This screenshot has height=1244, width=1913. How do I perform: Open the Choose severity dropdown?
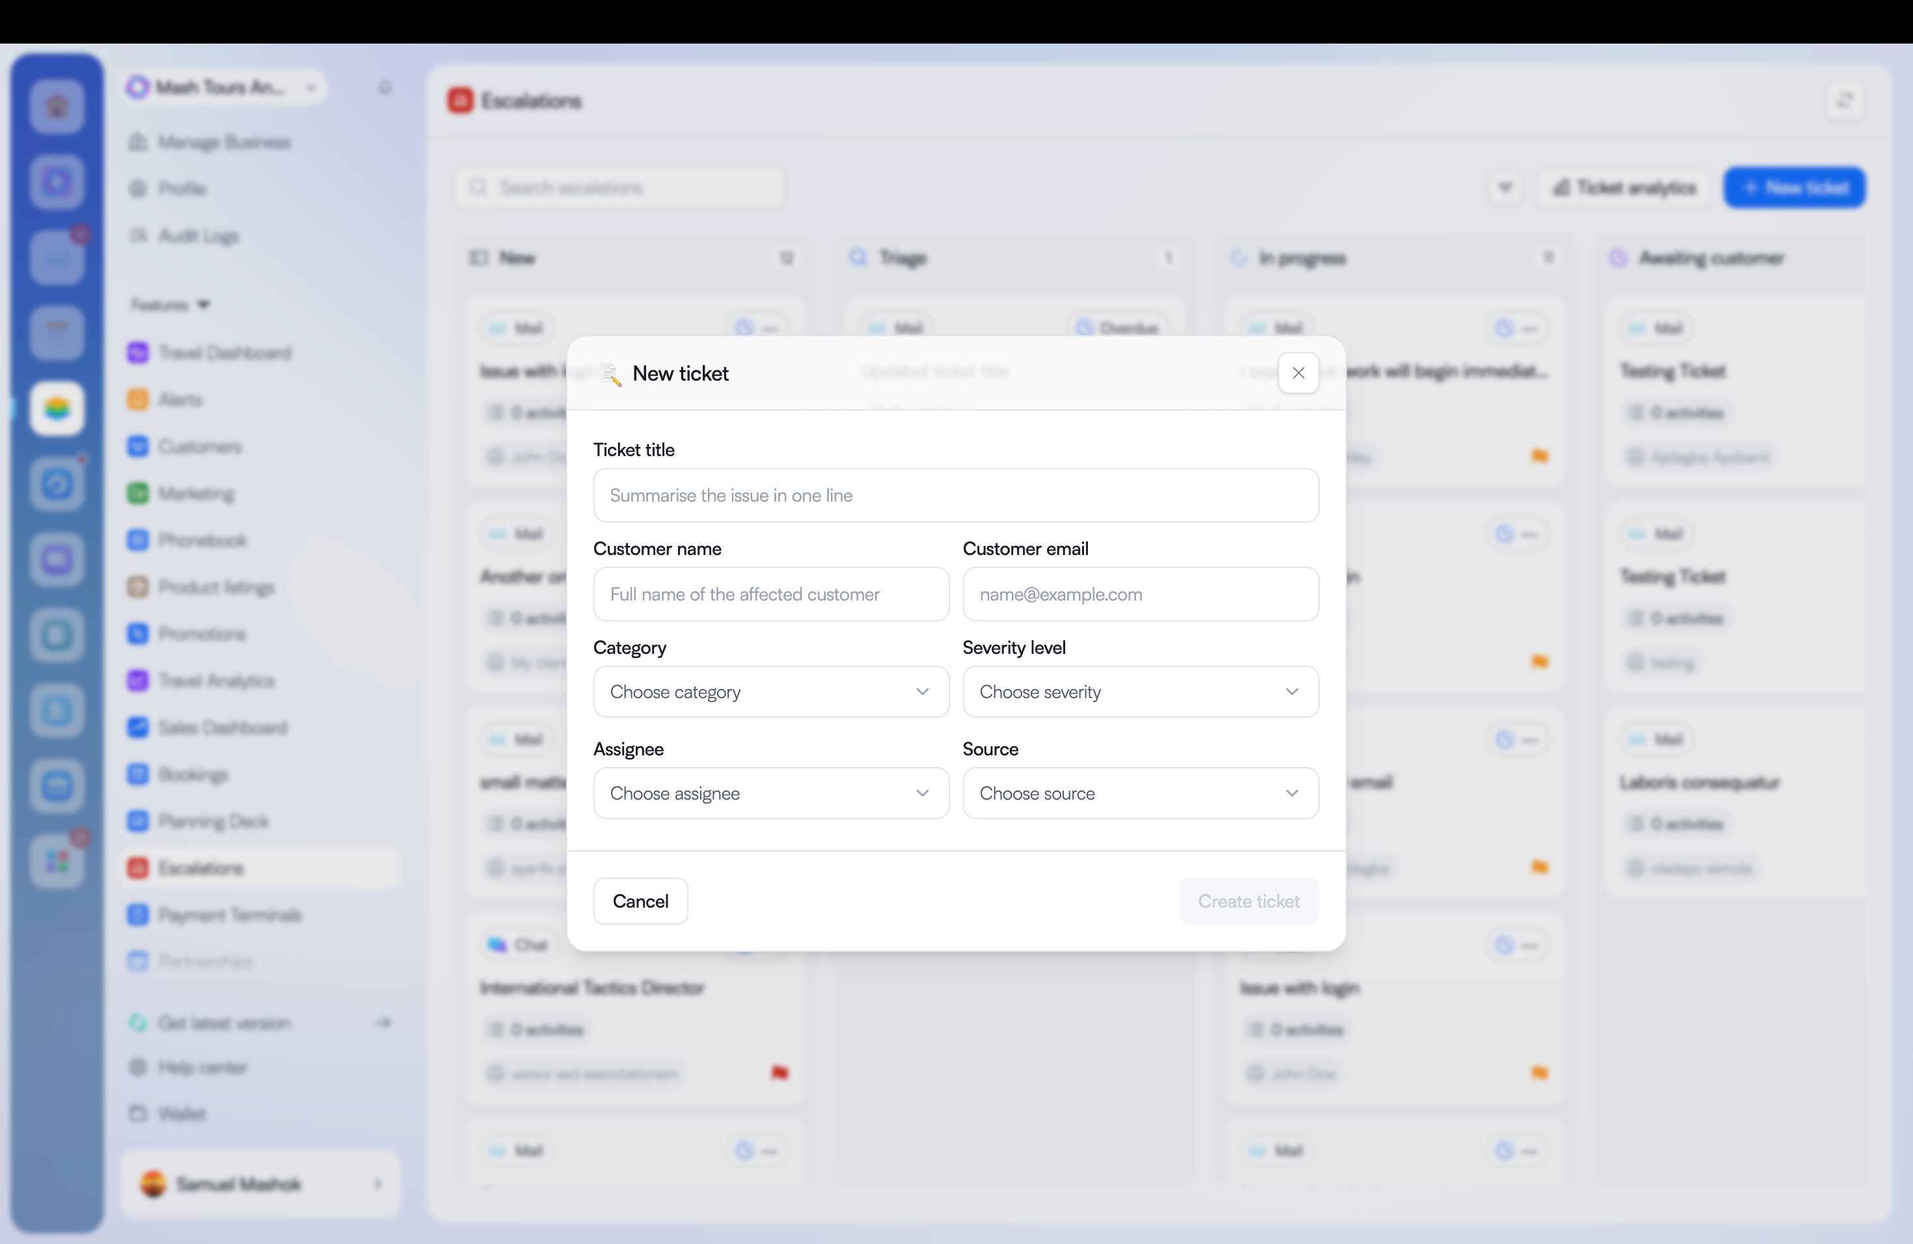pyautogui.click(x=1141, y=692)
